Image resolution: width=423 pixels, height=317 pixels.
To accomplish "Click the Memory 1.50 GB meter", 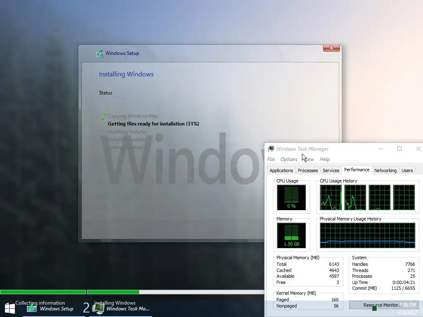I will [291, 235].
